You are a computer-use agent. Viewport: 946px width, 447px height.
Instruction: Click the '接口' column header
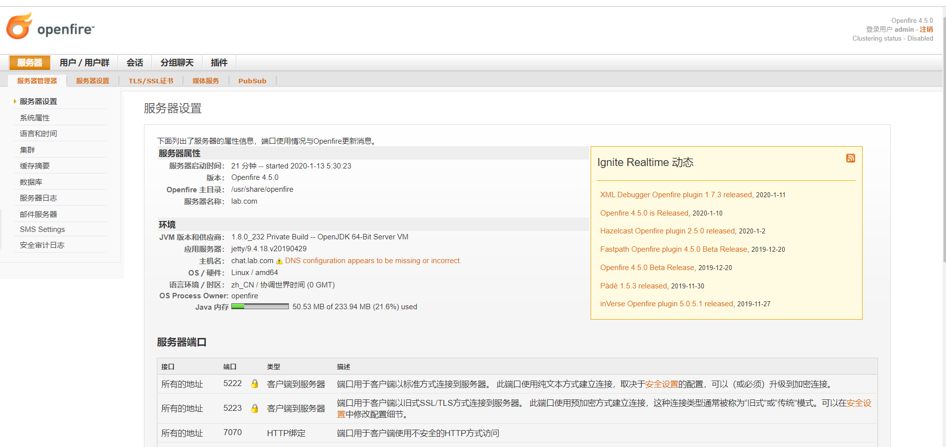168,367
